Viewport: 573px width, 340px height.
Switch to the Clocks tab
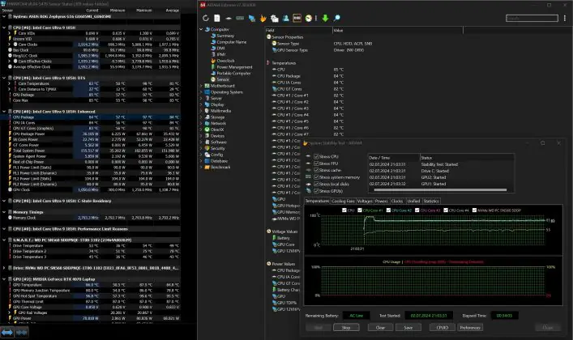tap(397, 202)
